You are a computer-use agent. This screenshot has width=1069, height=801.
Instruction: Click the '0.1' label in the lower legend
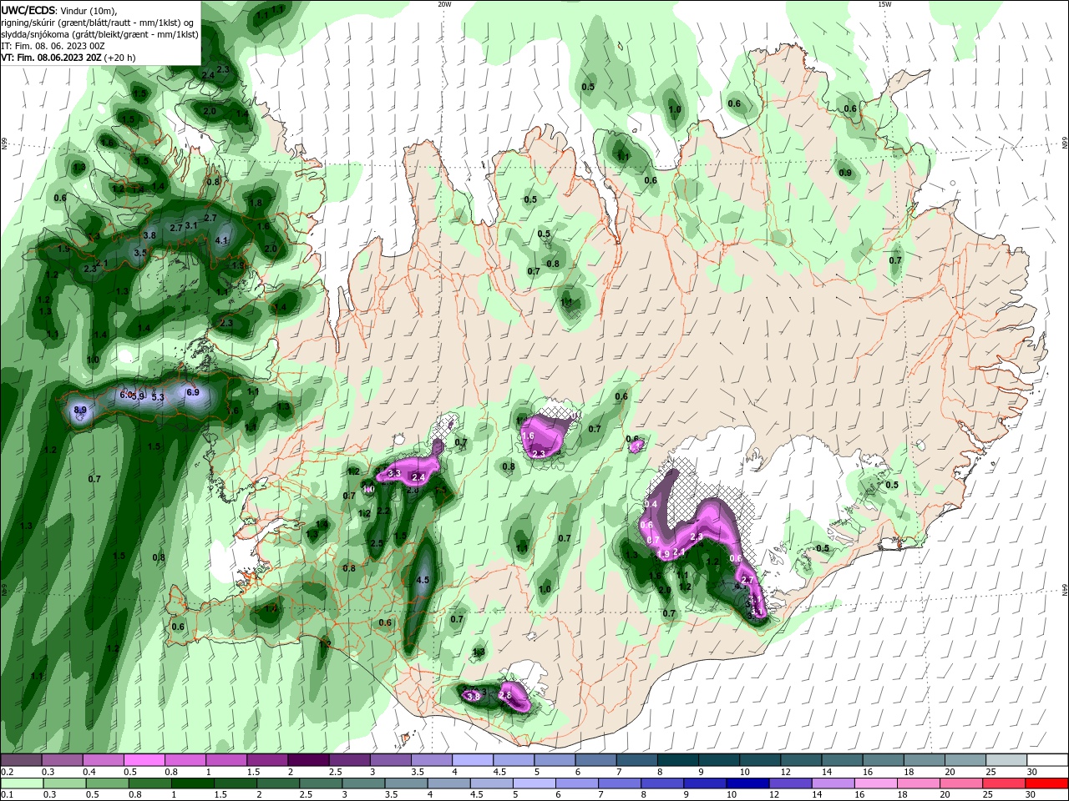coord(6,795)
